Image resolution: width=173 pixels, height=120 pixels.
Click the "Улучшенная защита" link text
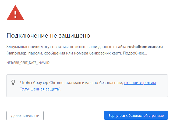pos(40,89)
